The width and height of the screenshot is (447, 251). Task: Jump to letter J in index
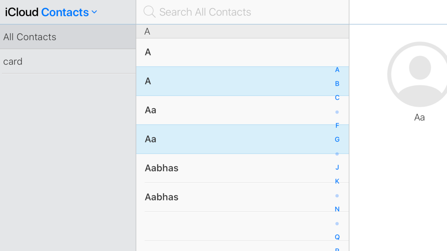tap(337, 167)
